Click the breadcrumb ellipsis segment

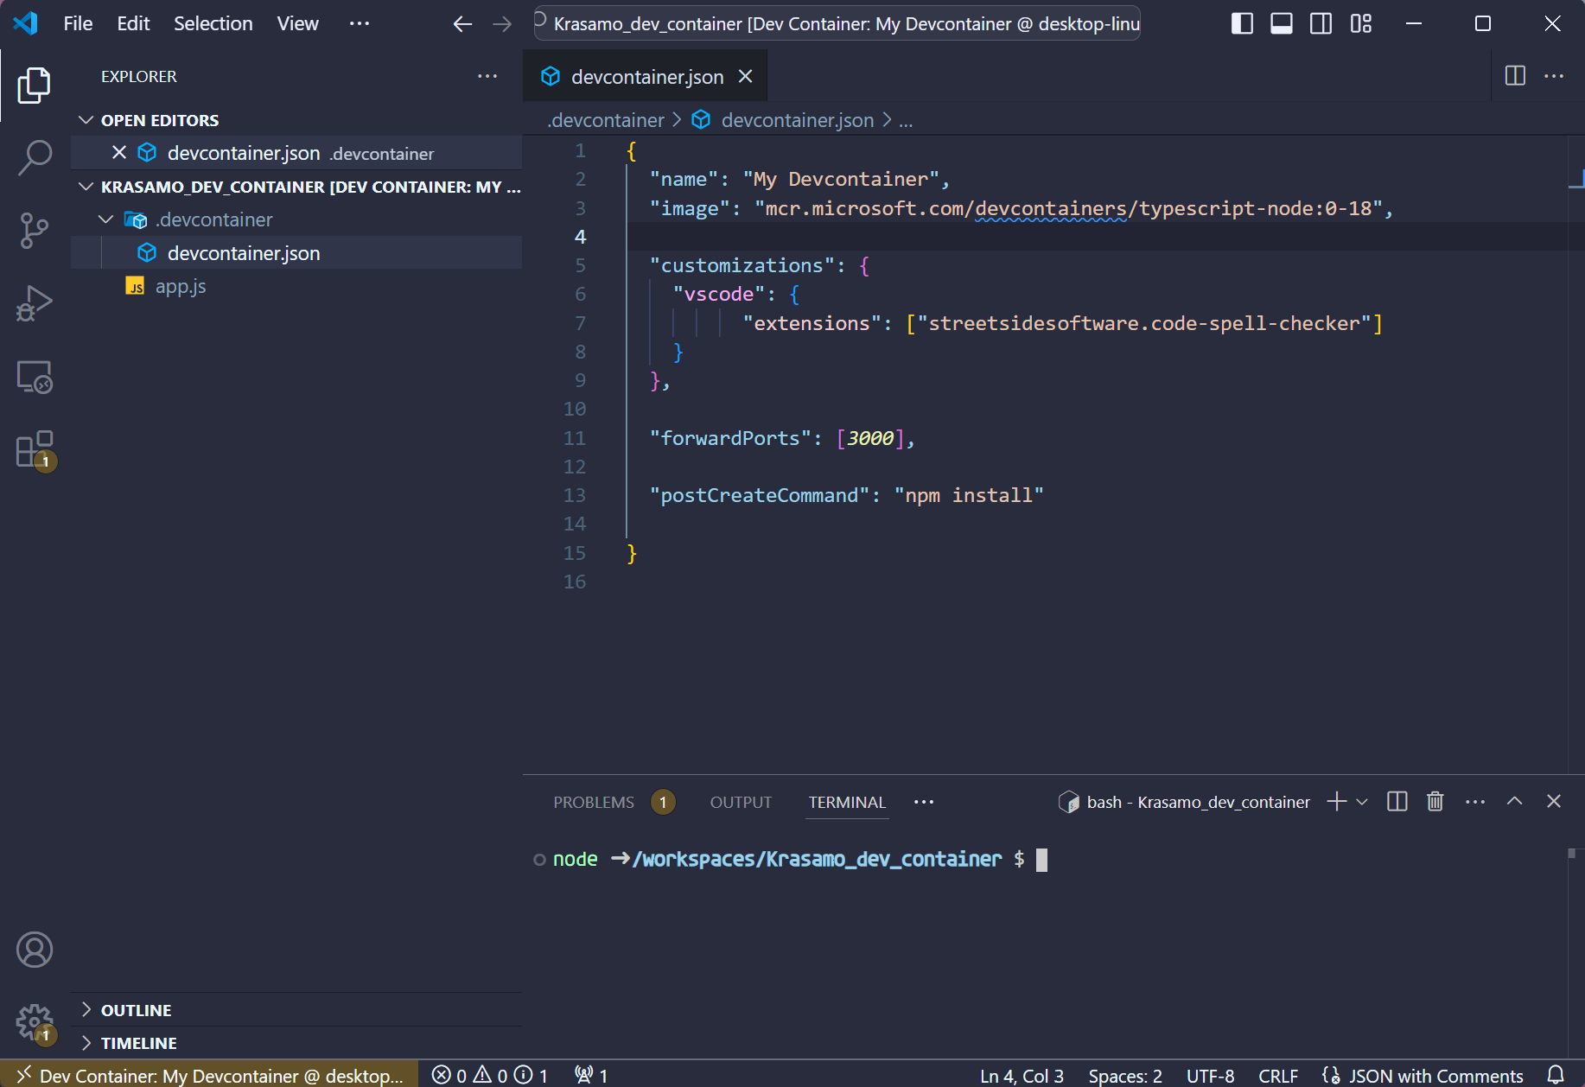tap(906, 120)
